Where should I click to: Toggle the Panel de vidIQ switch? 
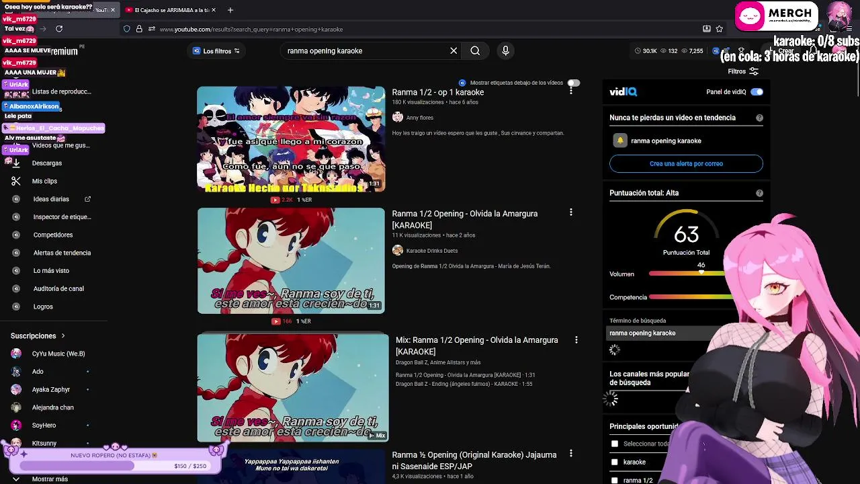pos(757,91)
